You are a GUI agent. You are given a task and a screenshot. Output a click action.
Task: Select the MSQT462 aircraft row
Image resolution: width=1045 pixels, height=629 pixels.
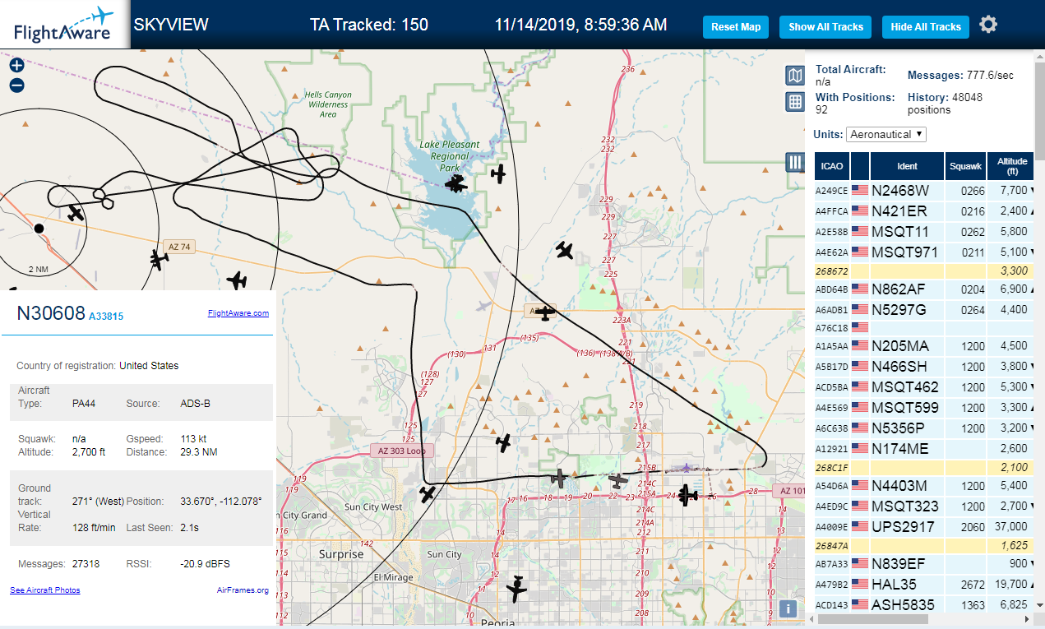(x=924, y=386)
